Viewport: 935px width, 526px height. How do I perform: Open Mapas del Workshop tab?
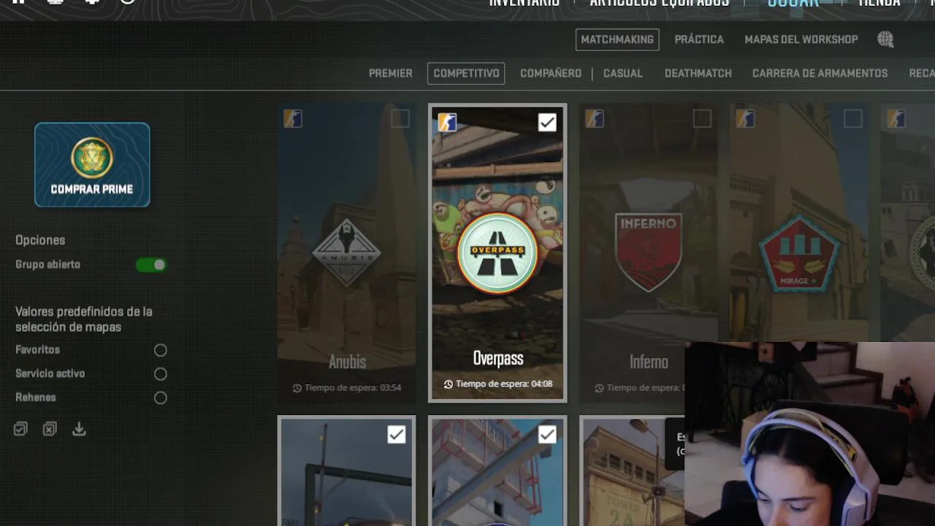801,39
